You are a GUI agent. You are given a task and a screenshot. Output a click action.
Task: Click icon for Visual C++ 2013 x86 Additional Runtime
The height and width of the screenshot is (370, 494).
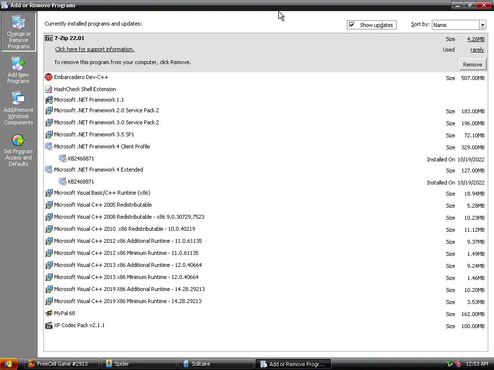point(49,265)
